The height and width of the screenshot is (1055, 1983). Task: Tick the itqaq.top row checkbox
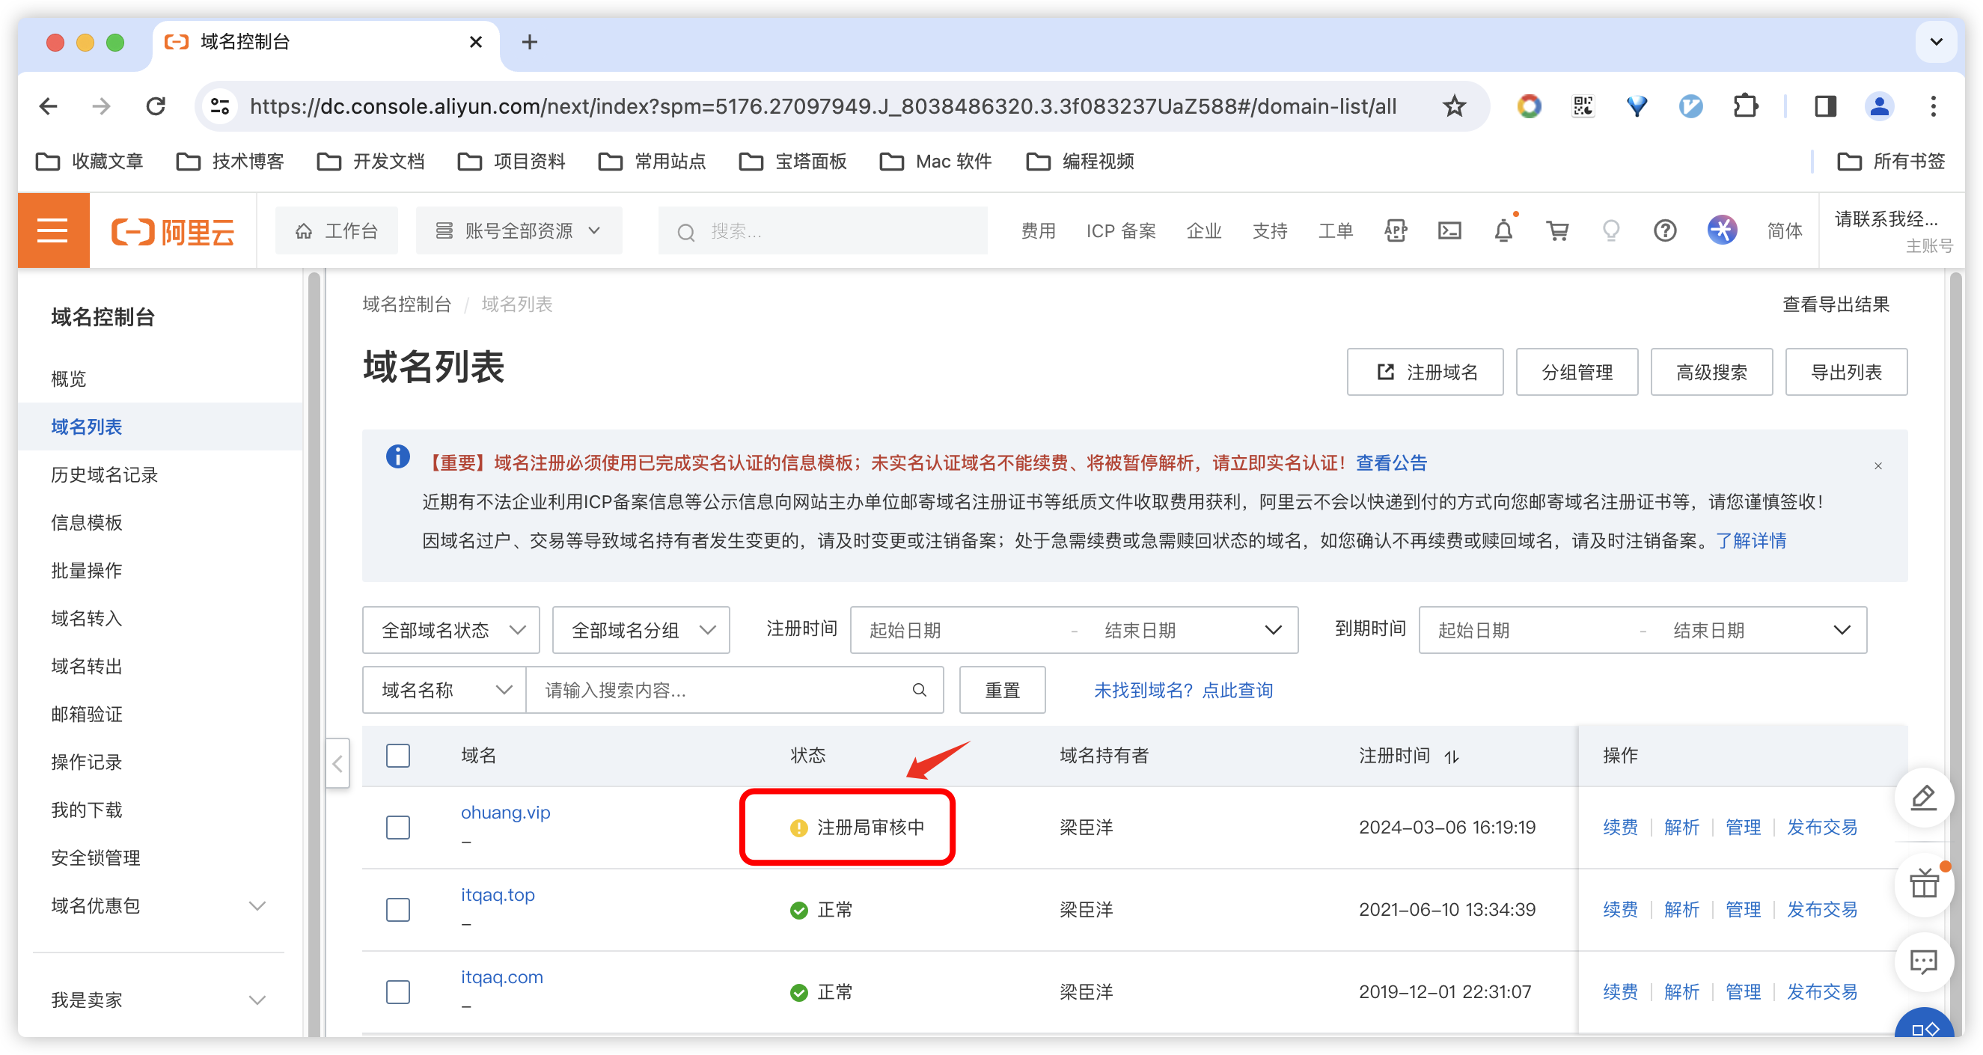coord(398,910)
